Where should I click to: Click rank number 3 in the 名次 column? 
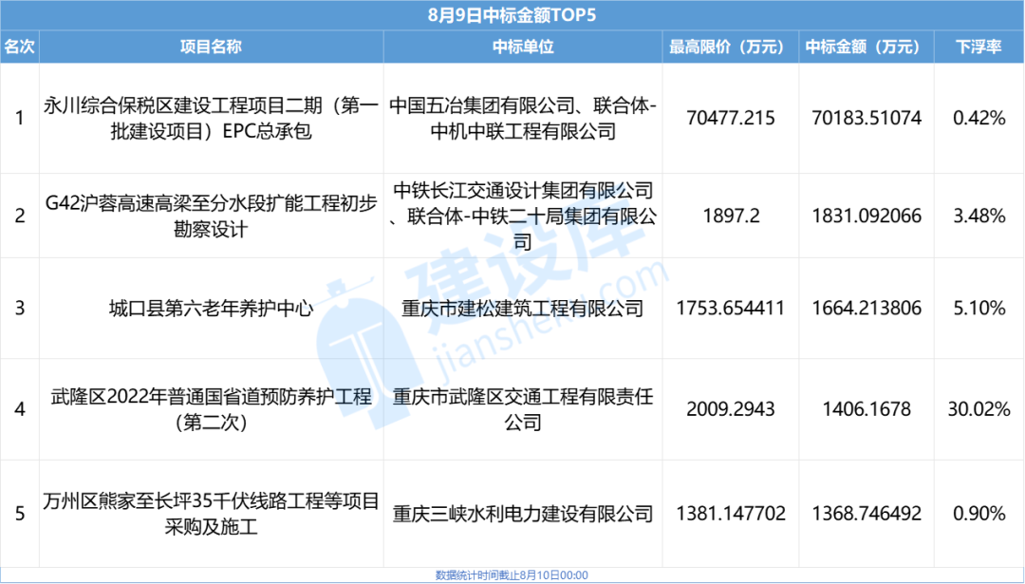(x=19, y=308)
